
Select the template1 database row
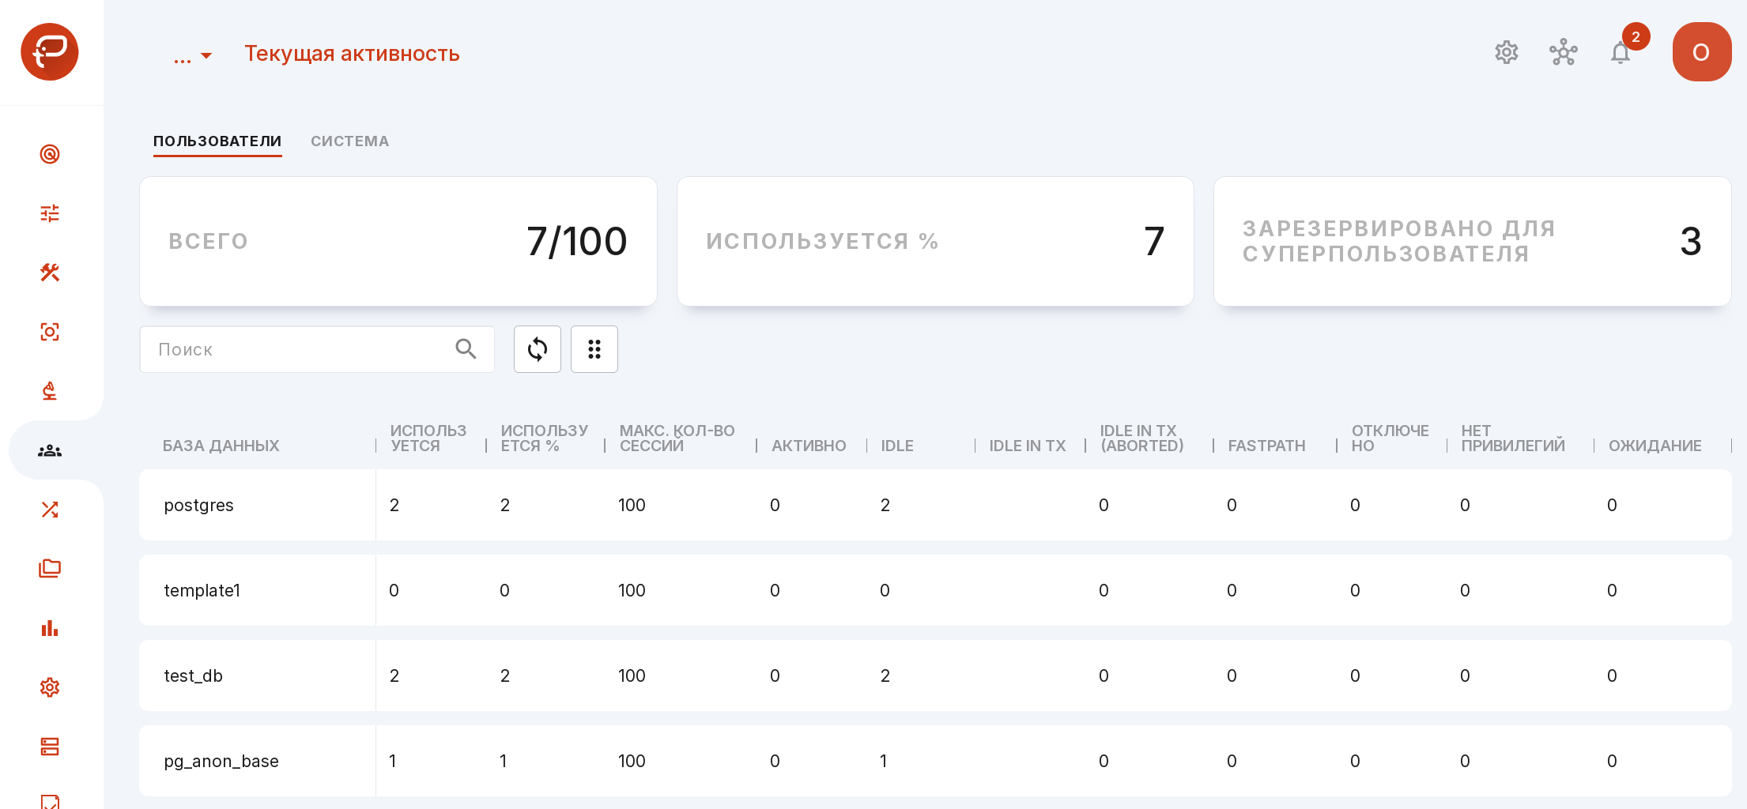[935, 590]
